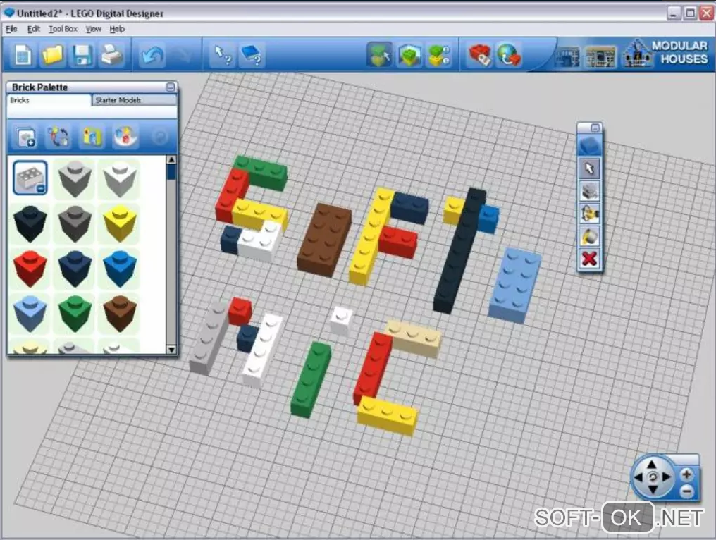Viewport: 716px width, 540px height.
Task: Choose the Select arrow tool
Action: pyautogui.click(x=590, y=168)
